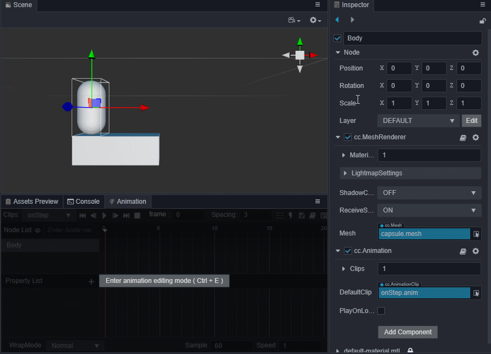The width and height of the screenshot is (491, 354).
Task: Click the Rotation Y input field
Action: (434, 86)
